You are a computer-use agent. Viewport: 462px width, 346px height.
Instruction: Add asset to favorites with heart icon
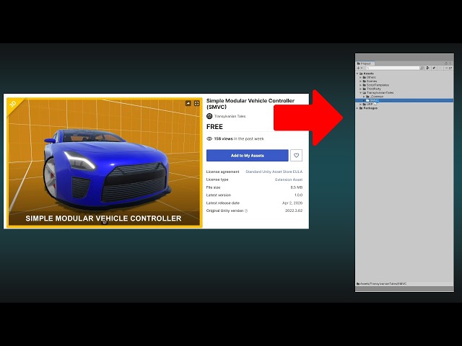pyautogui.click(x=296, y=156)
